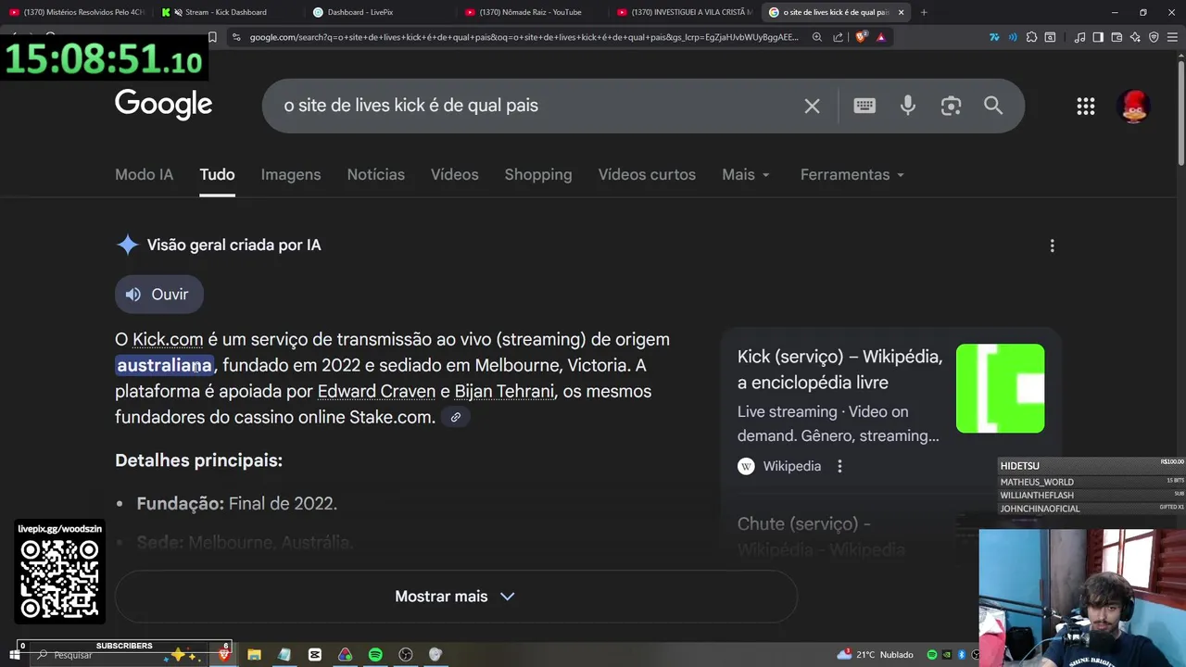
Task: Click the Brave Shields lion icon
Action: tap(861, 37)
